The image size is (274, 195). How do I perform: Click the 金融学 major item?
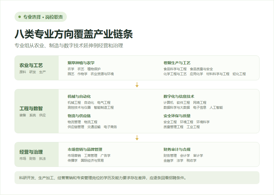[x=169, y=161]
